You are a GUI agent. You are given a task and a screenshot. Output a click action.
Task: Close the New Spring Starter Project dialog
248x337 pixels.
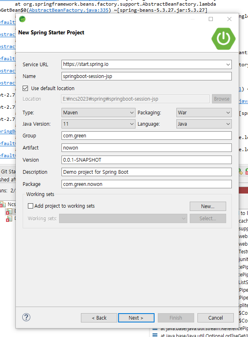tap(229, 19)
